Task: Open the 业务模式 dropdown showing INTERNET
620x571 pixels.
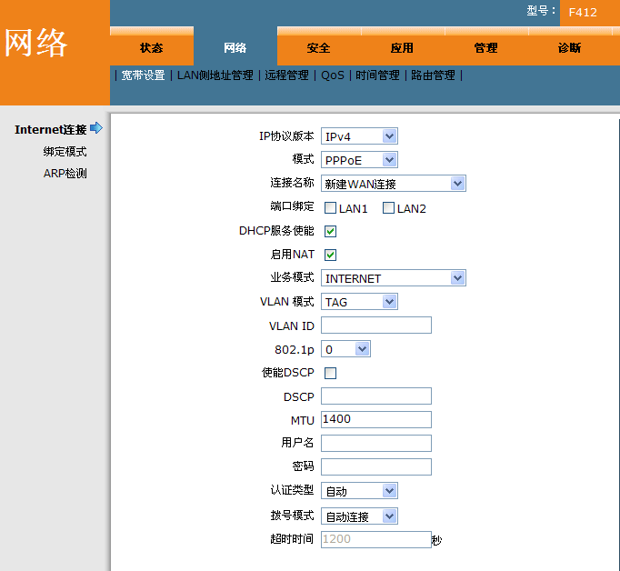Action: coord(394,278)
